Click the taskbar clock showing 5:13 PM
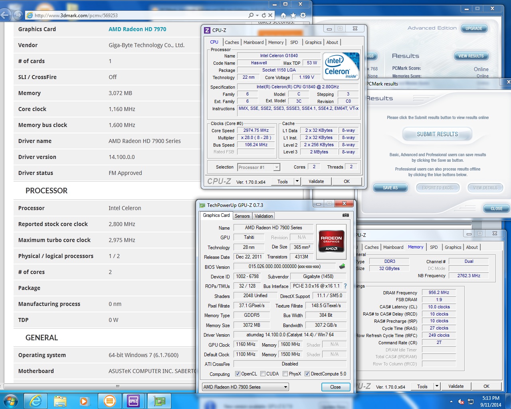This screenshot has height=409, width=511. [x=491, y=401]
